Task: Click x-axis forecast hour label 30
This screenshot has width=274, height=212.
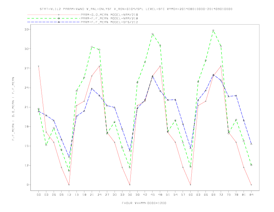Action: tap(115, 195)
